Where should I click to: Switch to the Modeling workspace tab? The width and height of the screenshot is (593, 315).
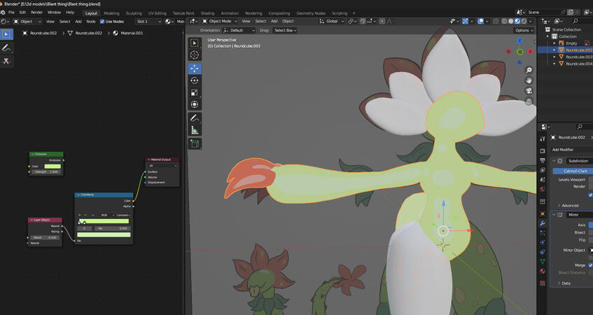coord(111,13)
